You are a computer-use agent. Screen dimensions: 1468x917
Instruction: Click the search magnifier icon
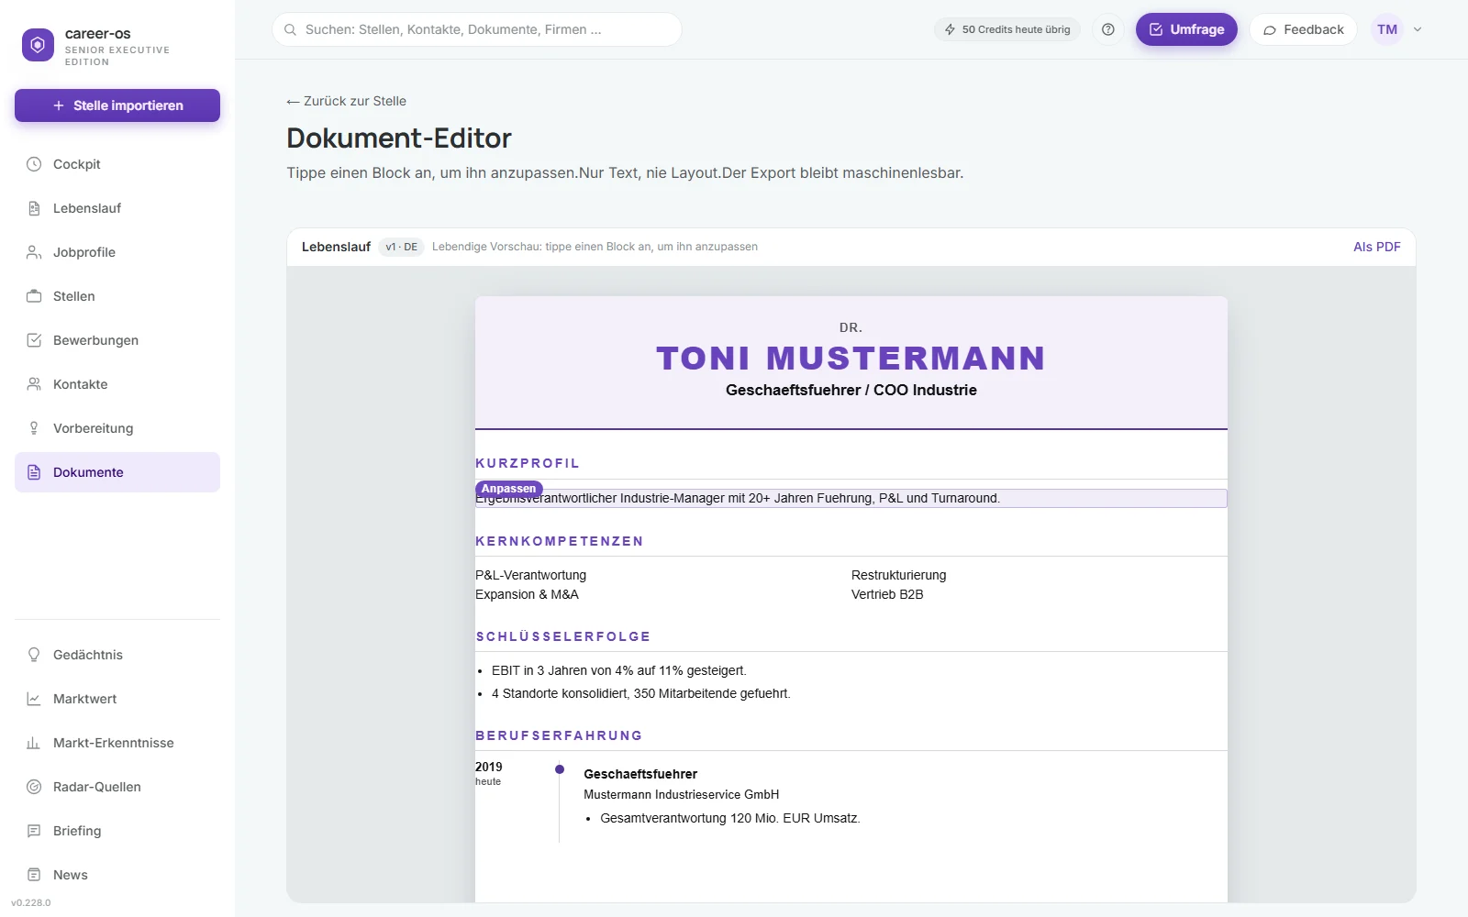(x=290, y=29)
